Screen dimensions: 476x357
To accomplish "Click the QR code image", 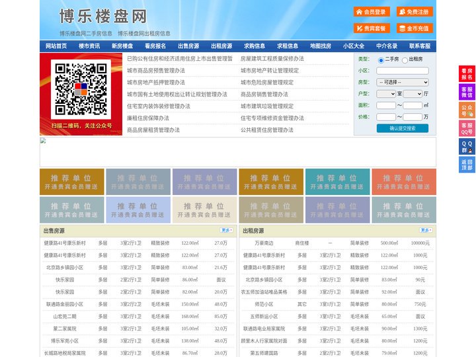I will click(x=81, y=89).
